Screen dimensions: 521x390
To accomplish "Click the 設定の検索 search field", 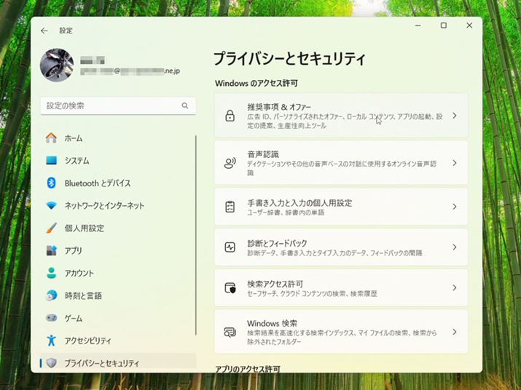I will click(x=109, y=106).
